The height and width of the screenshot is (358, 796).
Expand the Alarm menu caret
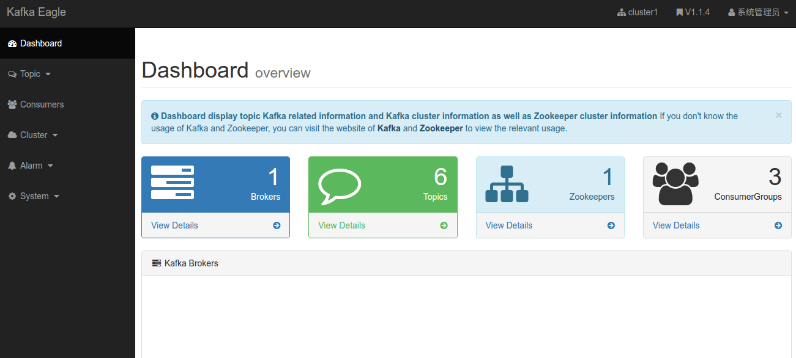50,166
